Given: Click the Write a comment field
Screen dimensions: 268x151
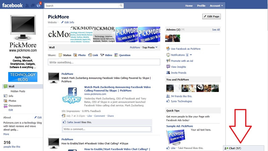Looking at the screenshot, I should click(107, 129).
